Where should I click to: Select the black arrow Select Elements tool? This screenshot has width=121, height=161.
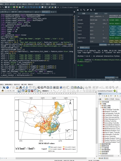coord(4,87)
